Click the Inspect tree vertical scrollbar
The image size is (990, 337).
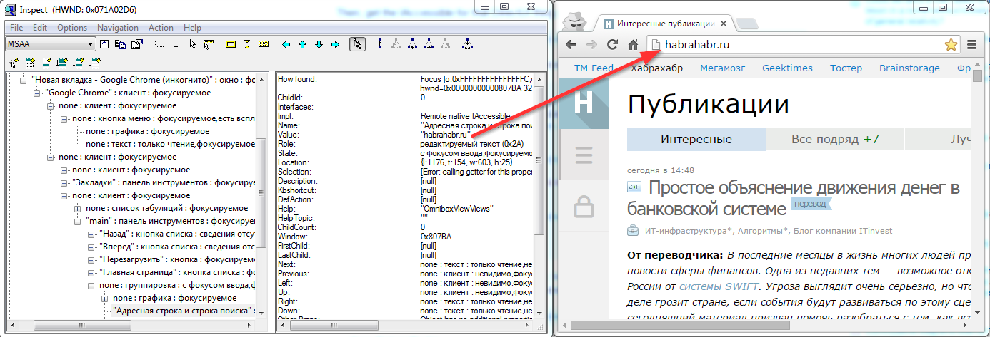(261, 192)
